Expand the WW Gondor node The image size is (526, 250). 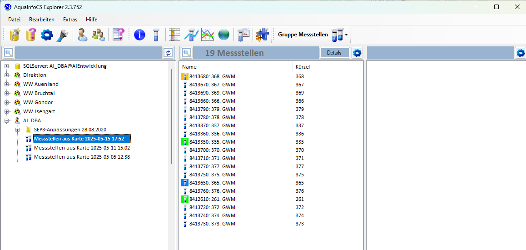(x=6, y=102)
